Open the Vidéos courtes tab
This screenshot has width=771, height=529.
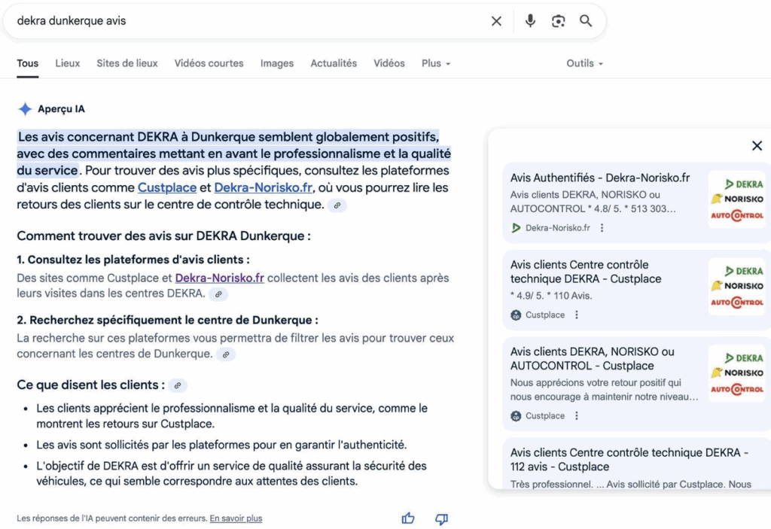tap(209, 63)
